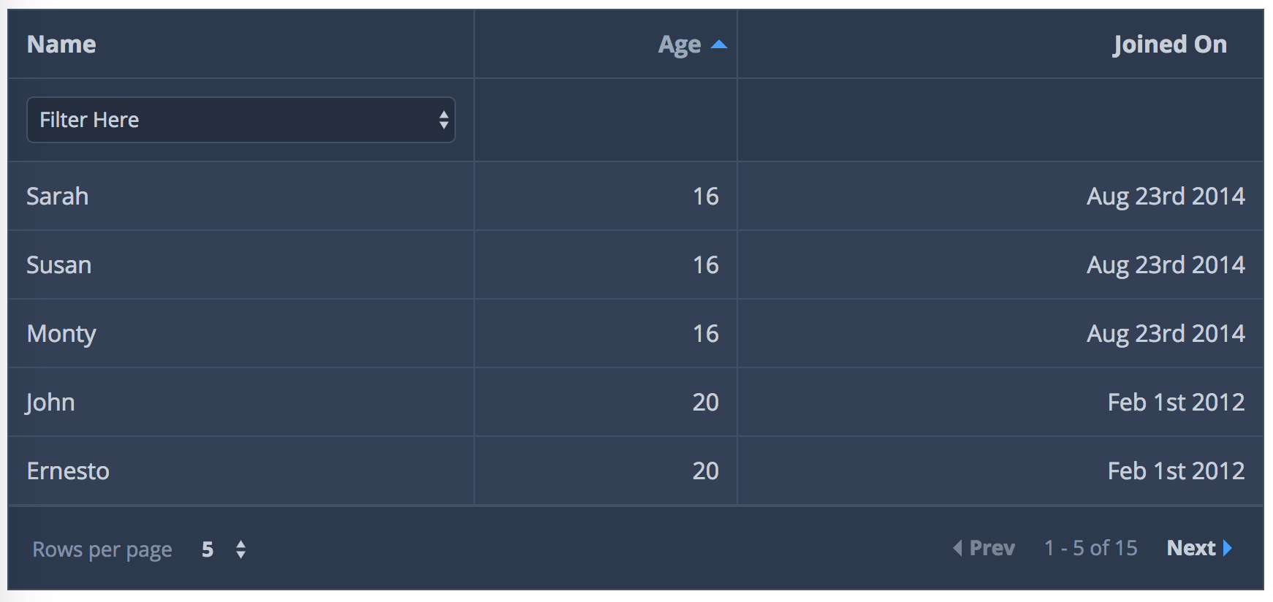Change rows per page value 5
The height and width of the screenshot is (602, 1273).
coord(208,549)
